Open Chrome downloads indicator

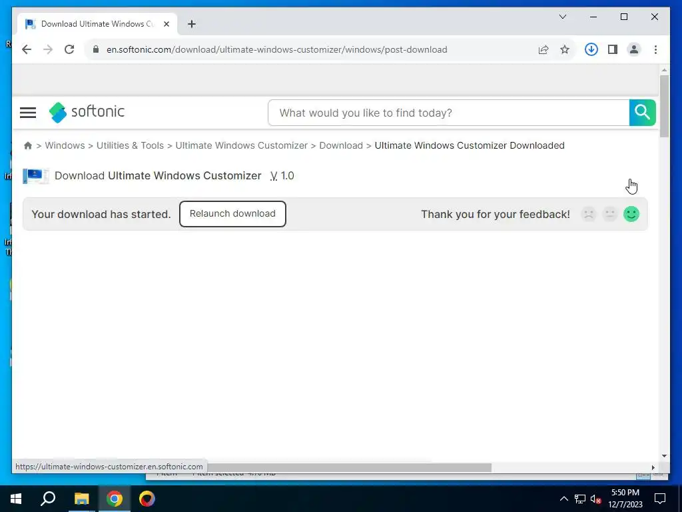(x=591, y=49)
